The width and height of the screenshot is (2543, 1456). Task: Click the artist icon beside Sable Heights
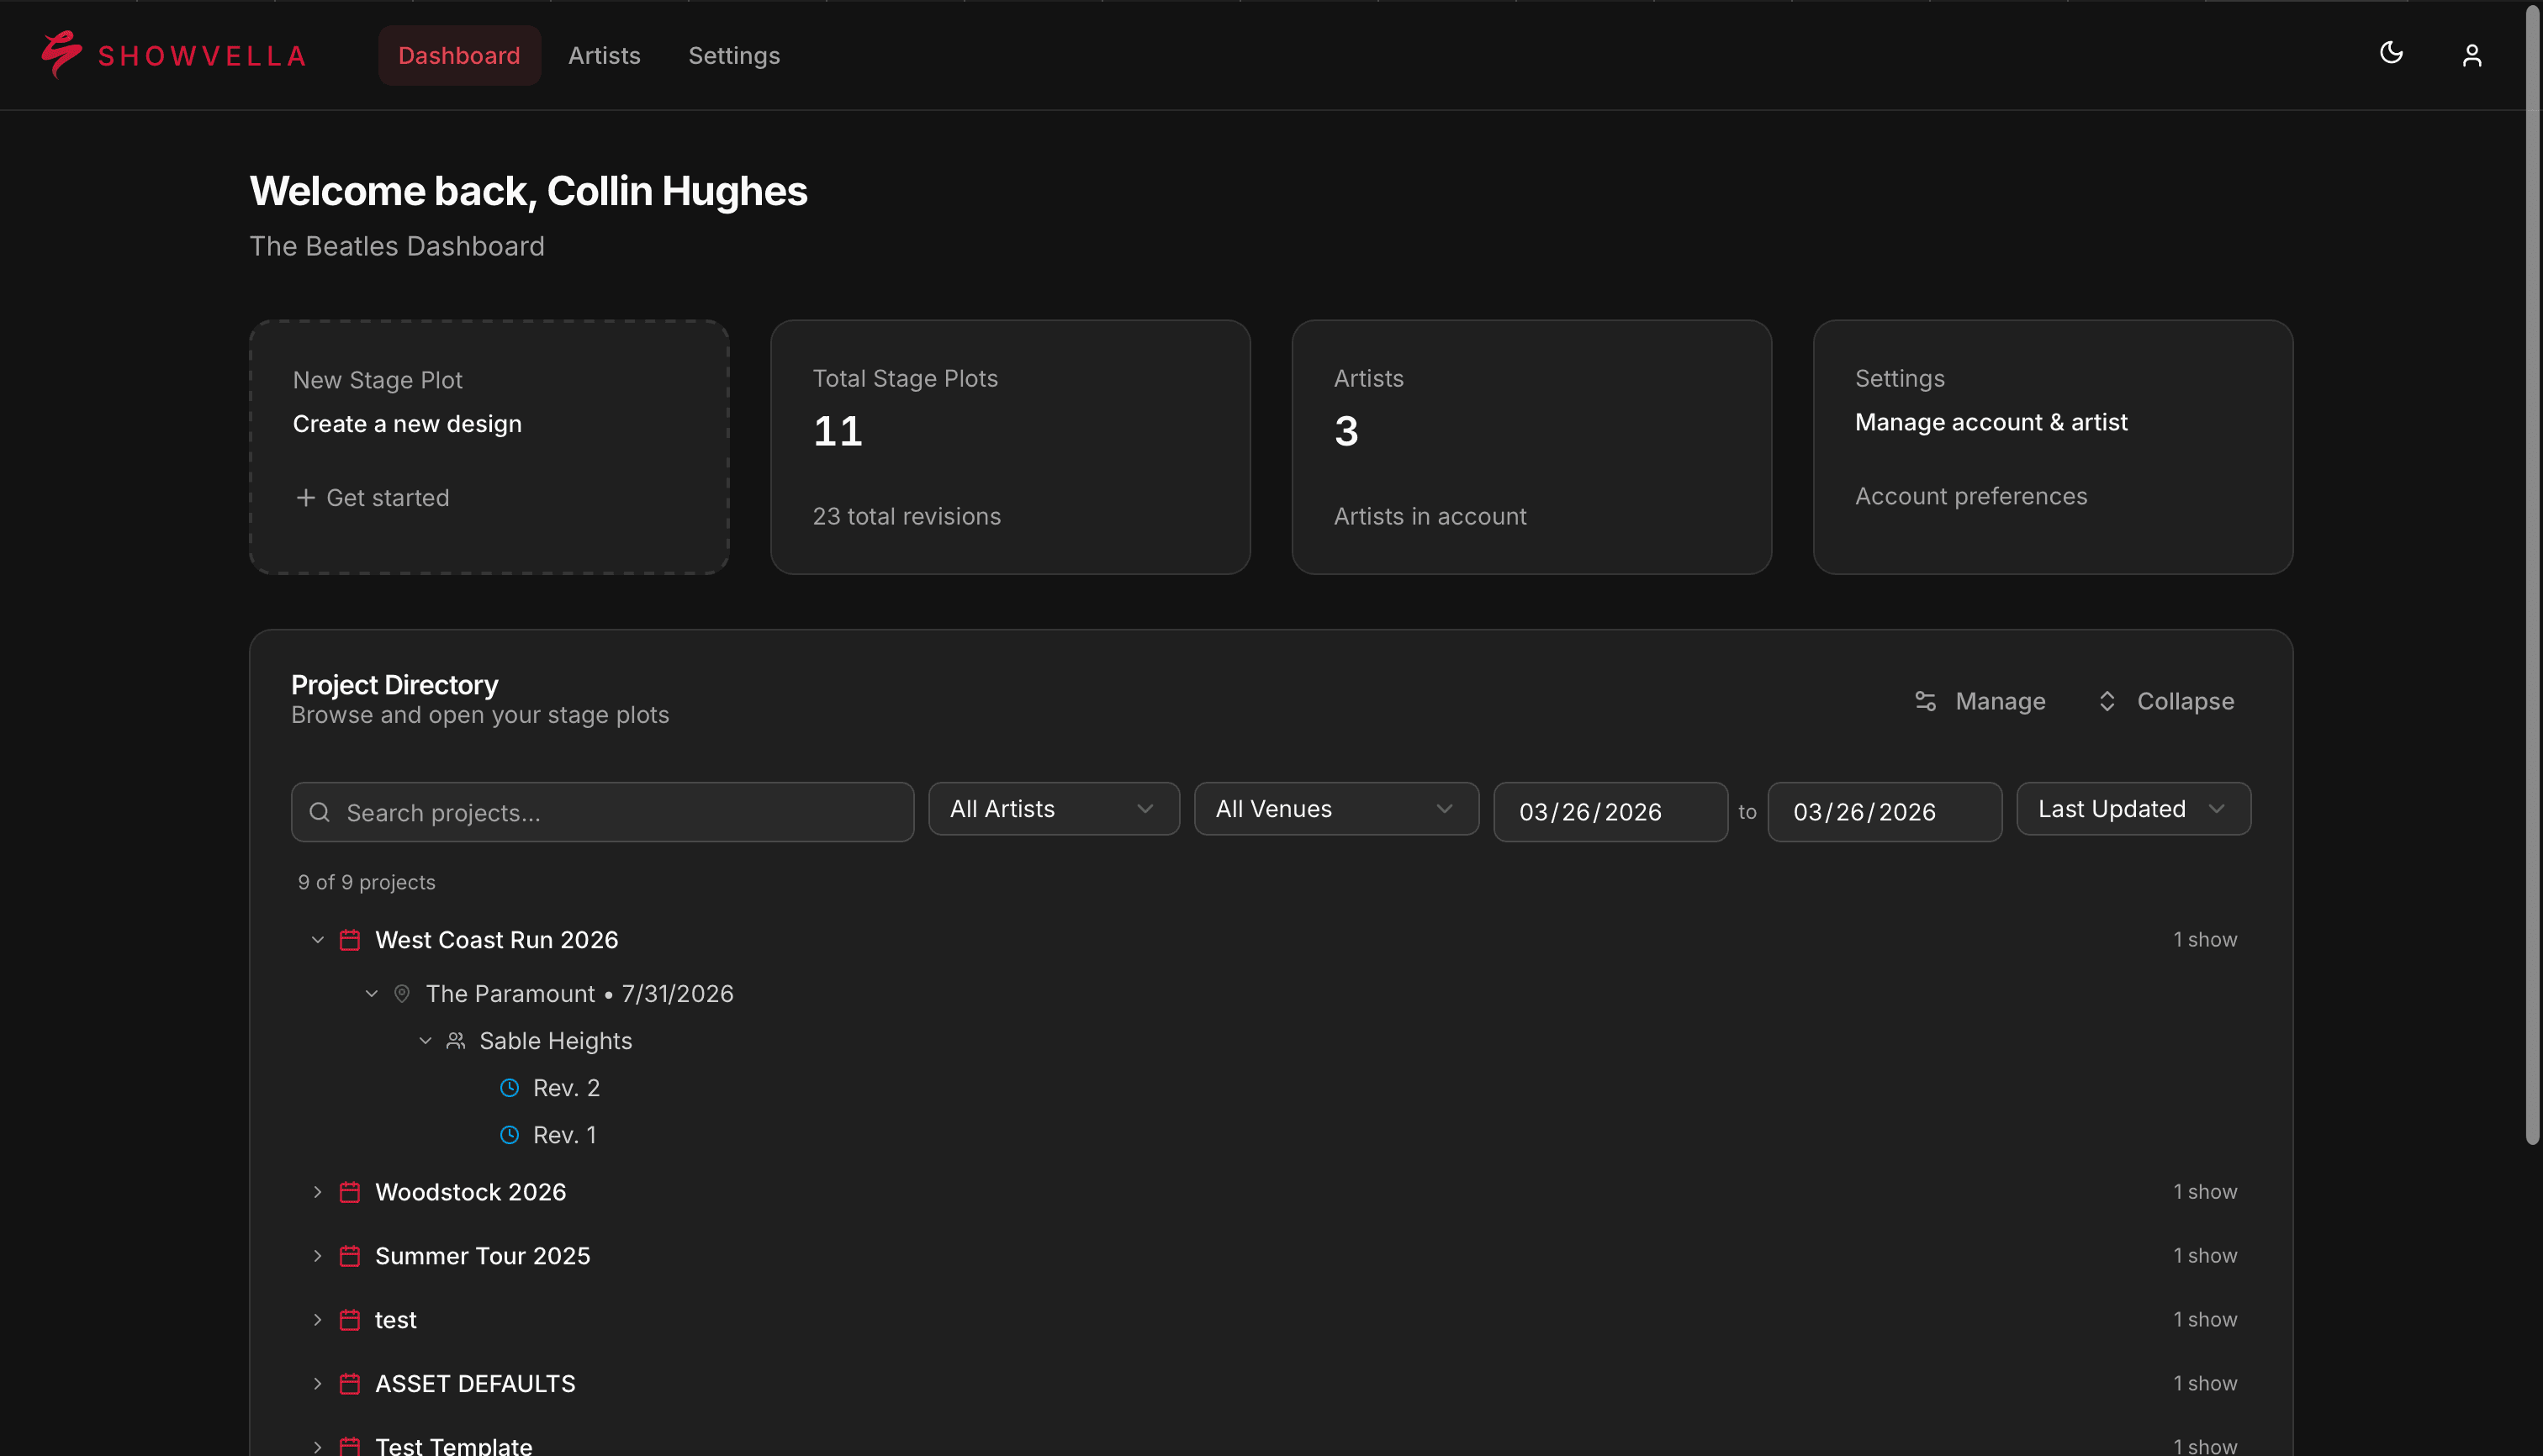[455, 1040]
